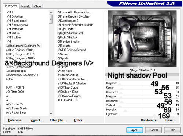Viewport: 183px width, 136px height.
Task: Click Import... button
Action: point(36,120)
